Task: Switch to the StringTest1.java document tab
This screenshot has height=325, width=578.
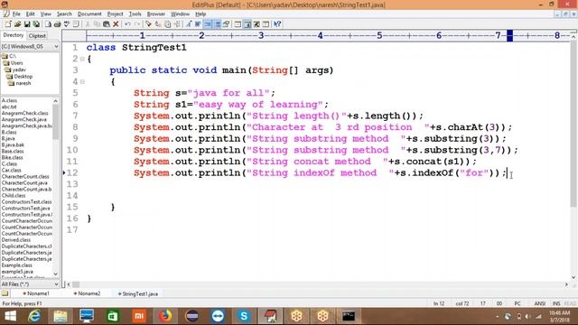Action: click(138, 294)
